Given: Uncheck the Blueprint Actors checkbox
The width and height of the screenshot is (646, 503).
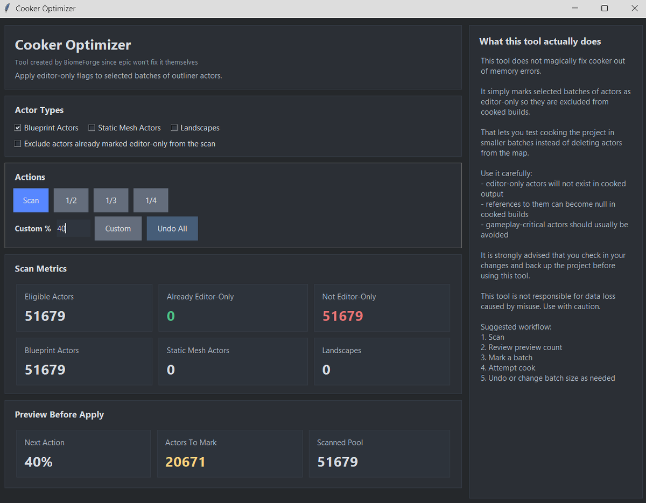Looking at the screenshot, I should pos(18,128).
